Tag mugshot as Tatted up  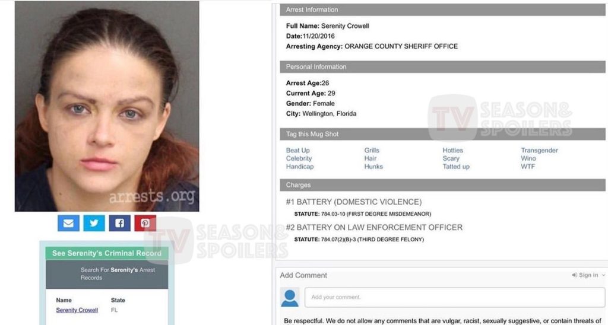coord(456,167)
